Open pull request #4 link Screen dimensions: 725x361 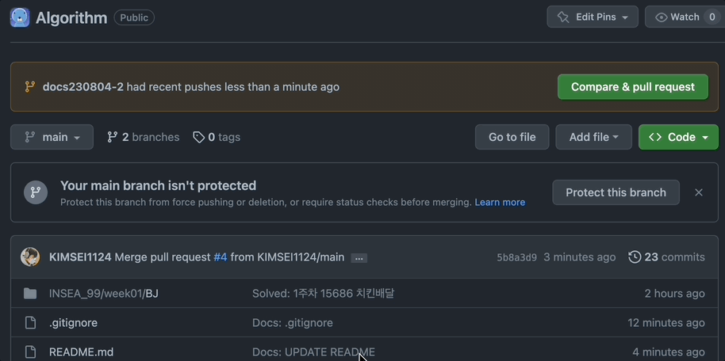click(x=221, y=256)
